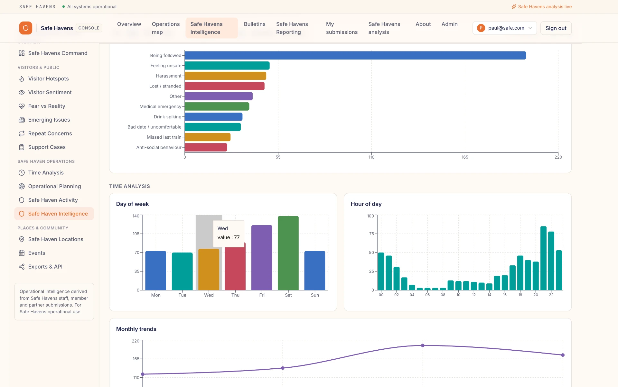
Task: Click the Monthly trends peak data point
Action: click(x=423, y=346)
